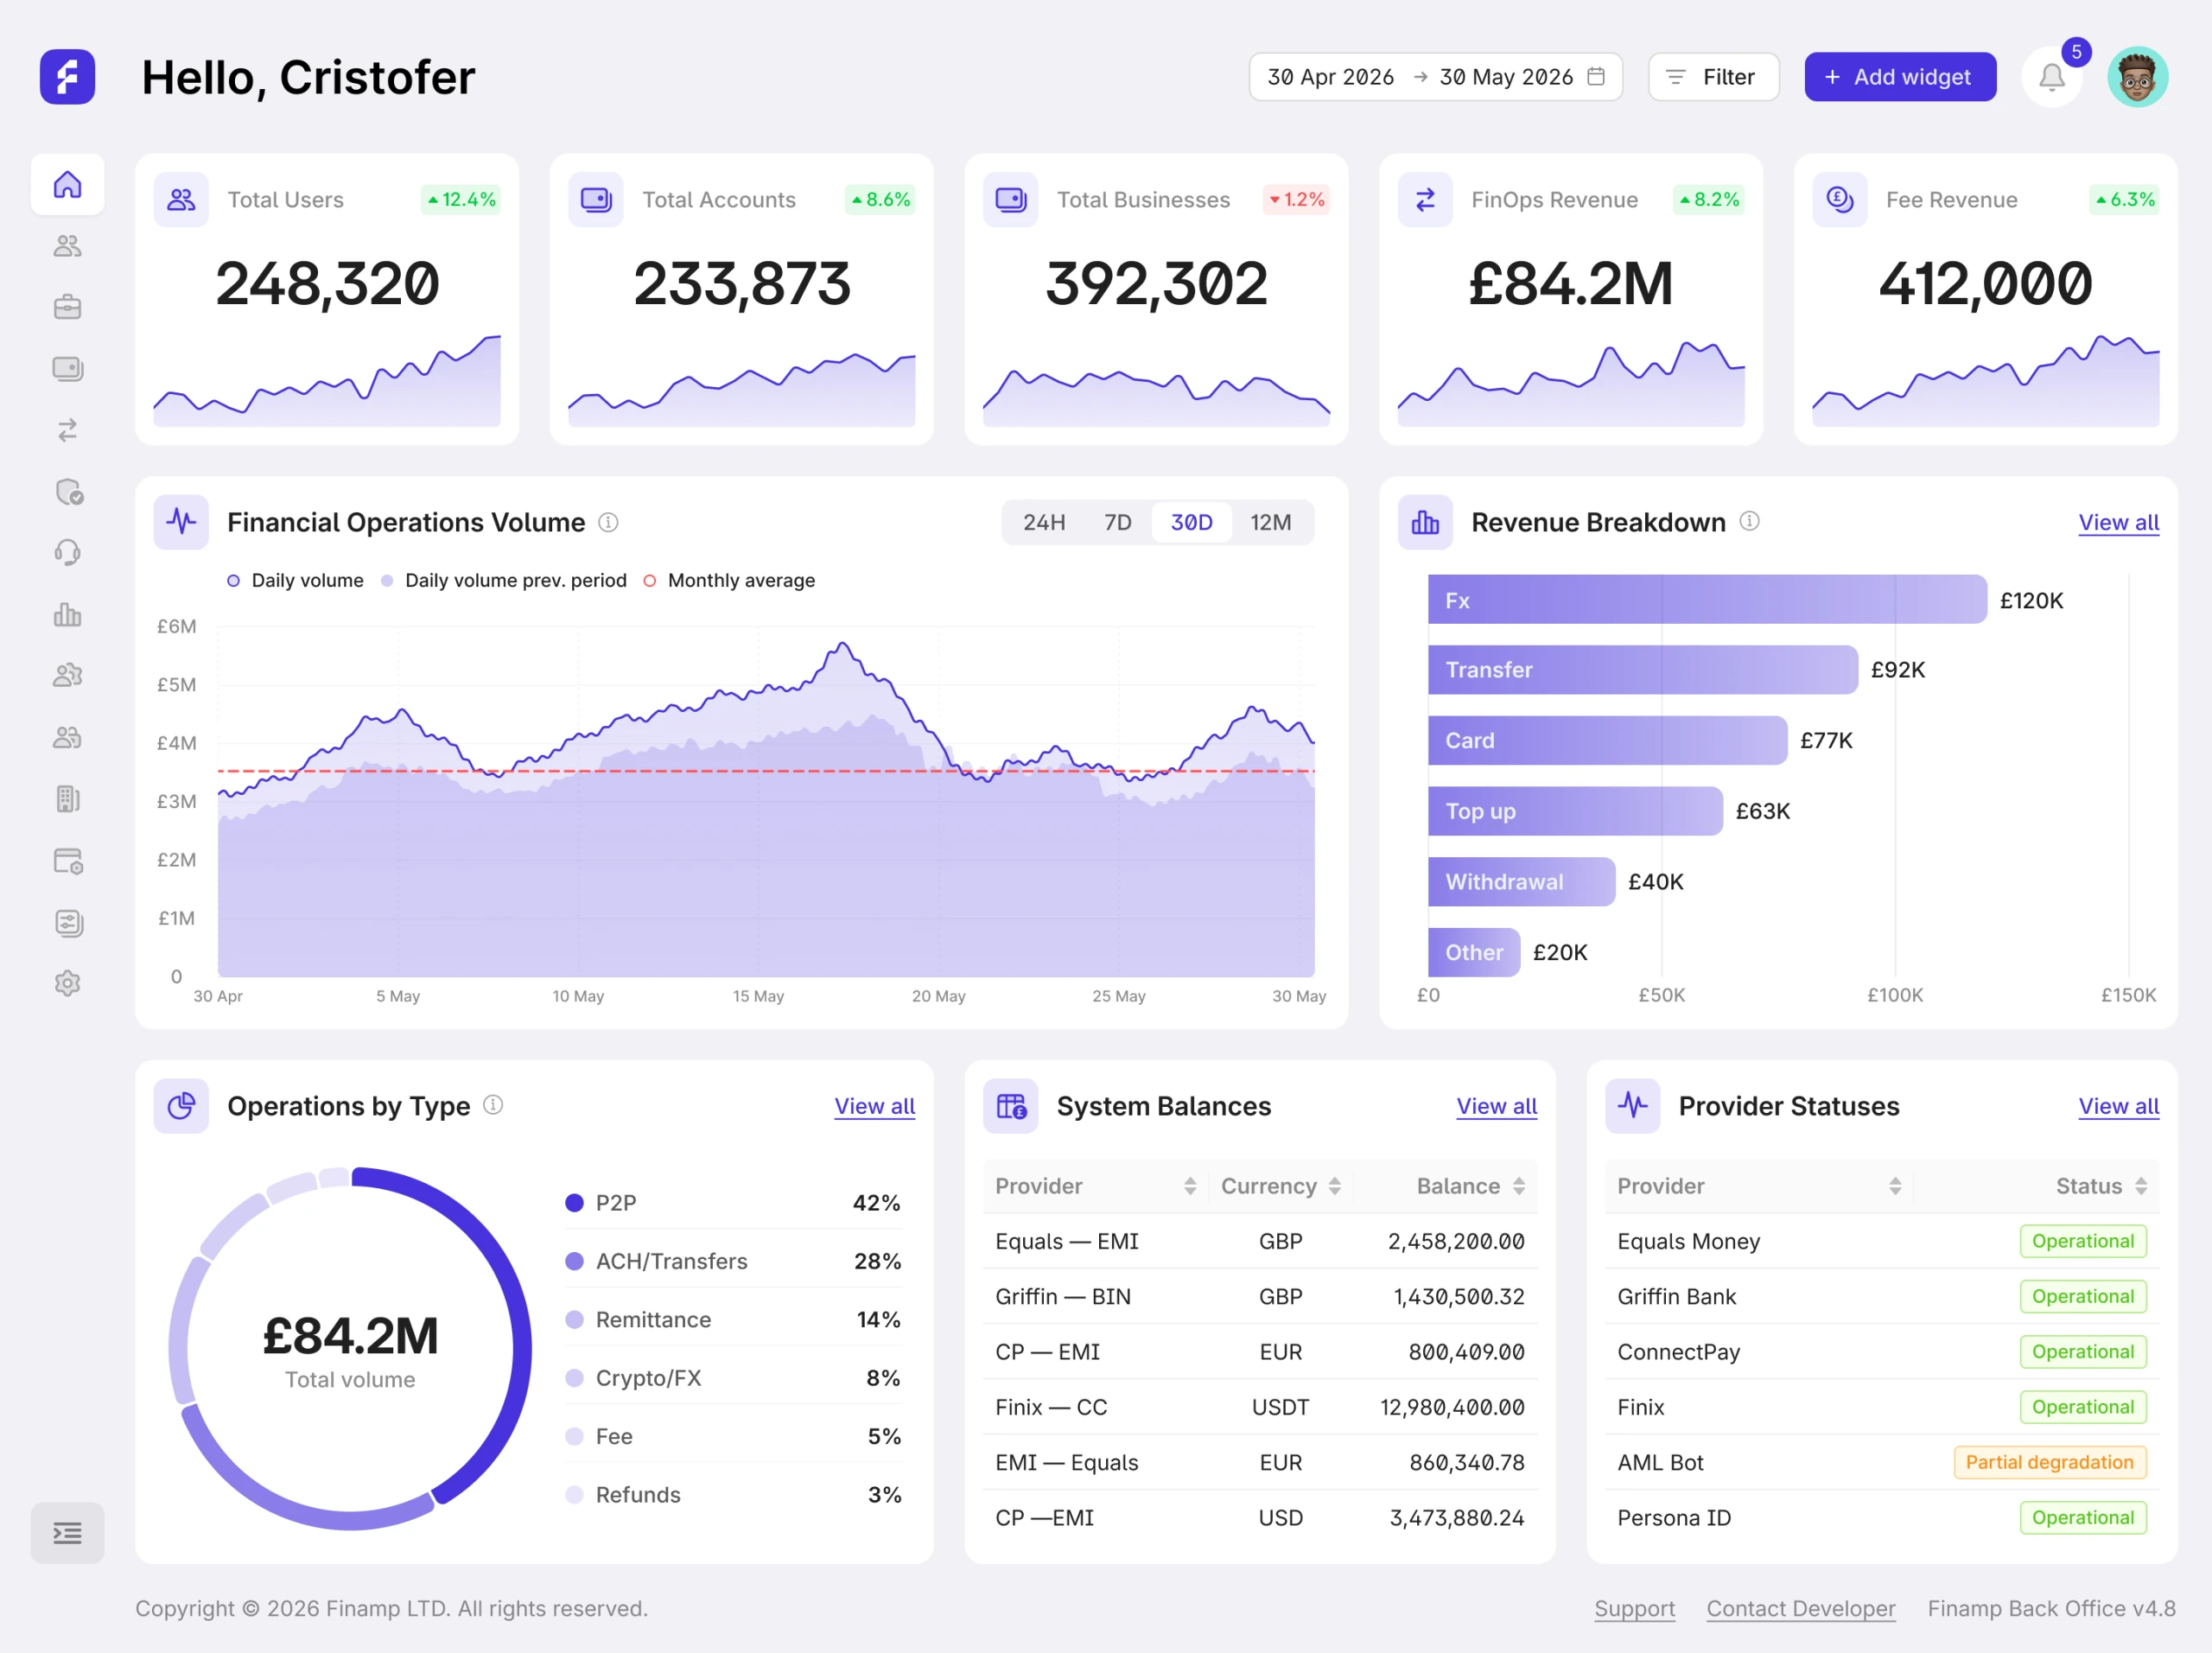View all in Provider Statuses
This screenshot has width=2212, height=1653.
(2118, 1107)
